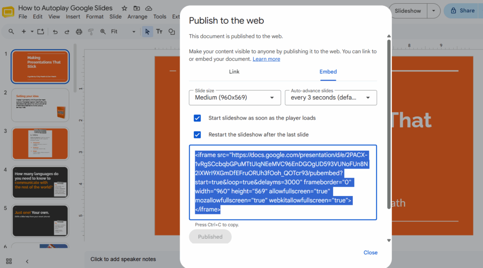Viewport: 483px width, 268px height.
Task: Choose the select arrow cursor tool
Action: coord(147,32)
